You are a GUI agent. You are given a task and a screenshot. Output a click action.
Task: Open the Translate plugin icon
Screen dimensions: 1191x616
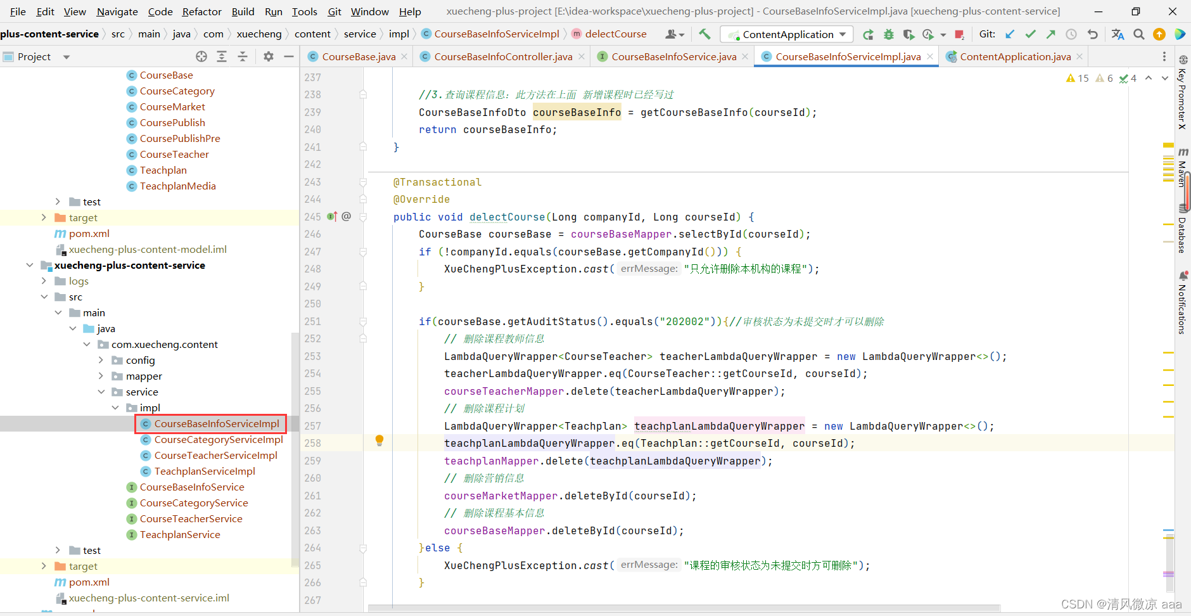click(1118, 34)
